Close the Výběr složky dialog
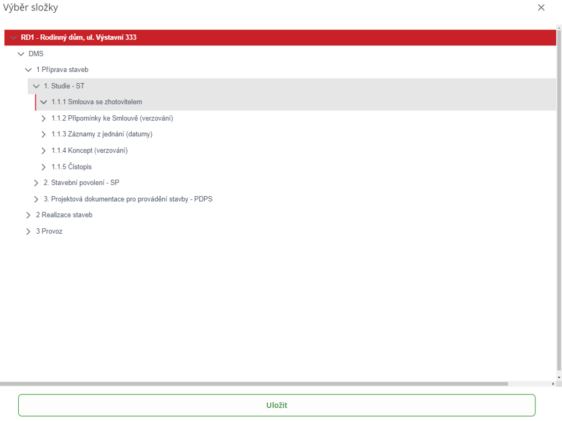The image size is (562, 421). coord(541,8)
